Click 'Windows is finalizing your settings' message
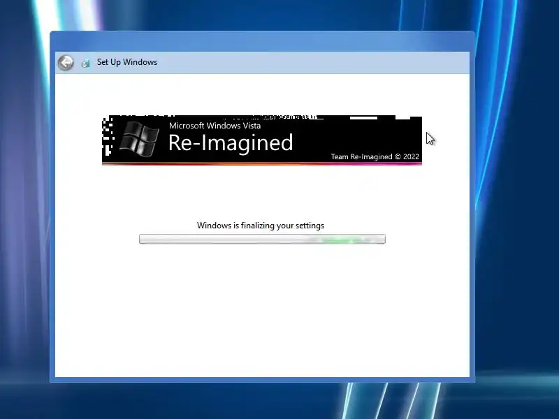559x419 pixels. pyautogui.click(x=260, y=226)
